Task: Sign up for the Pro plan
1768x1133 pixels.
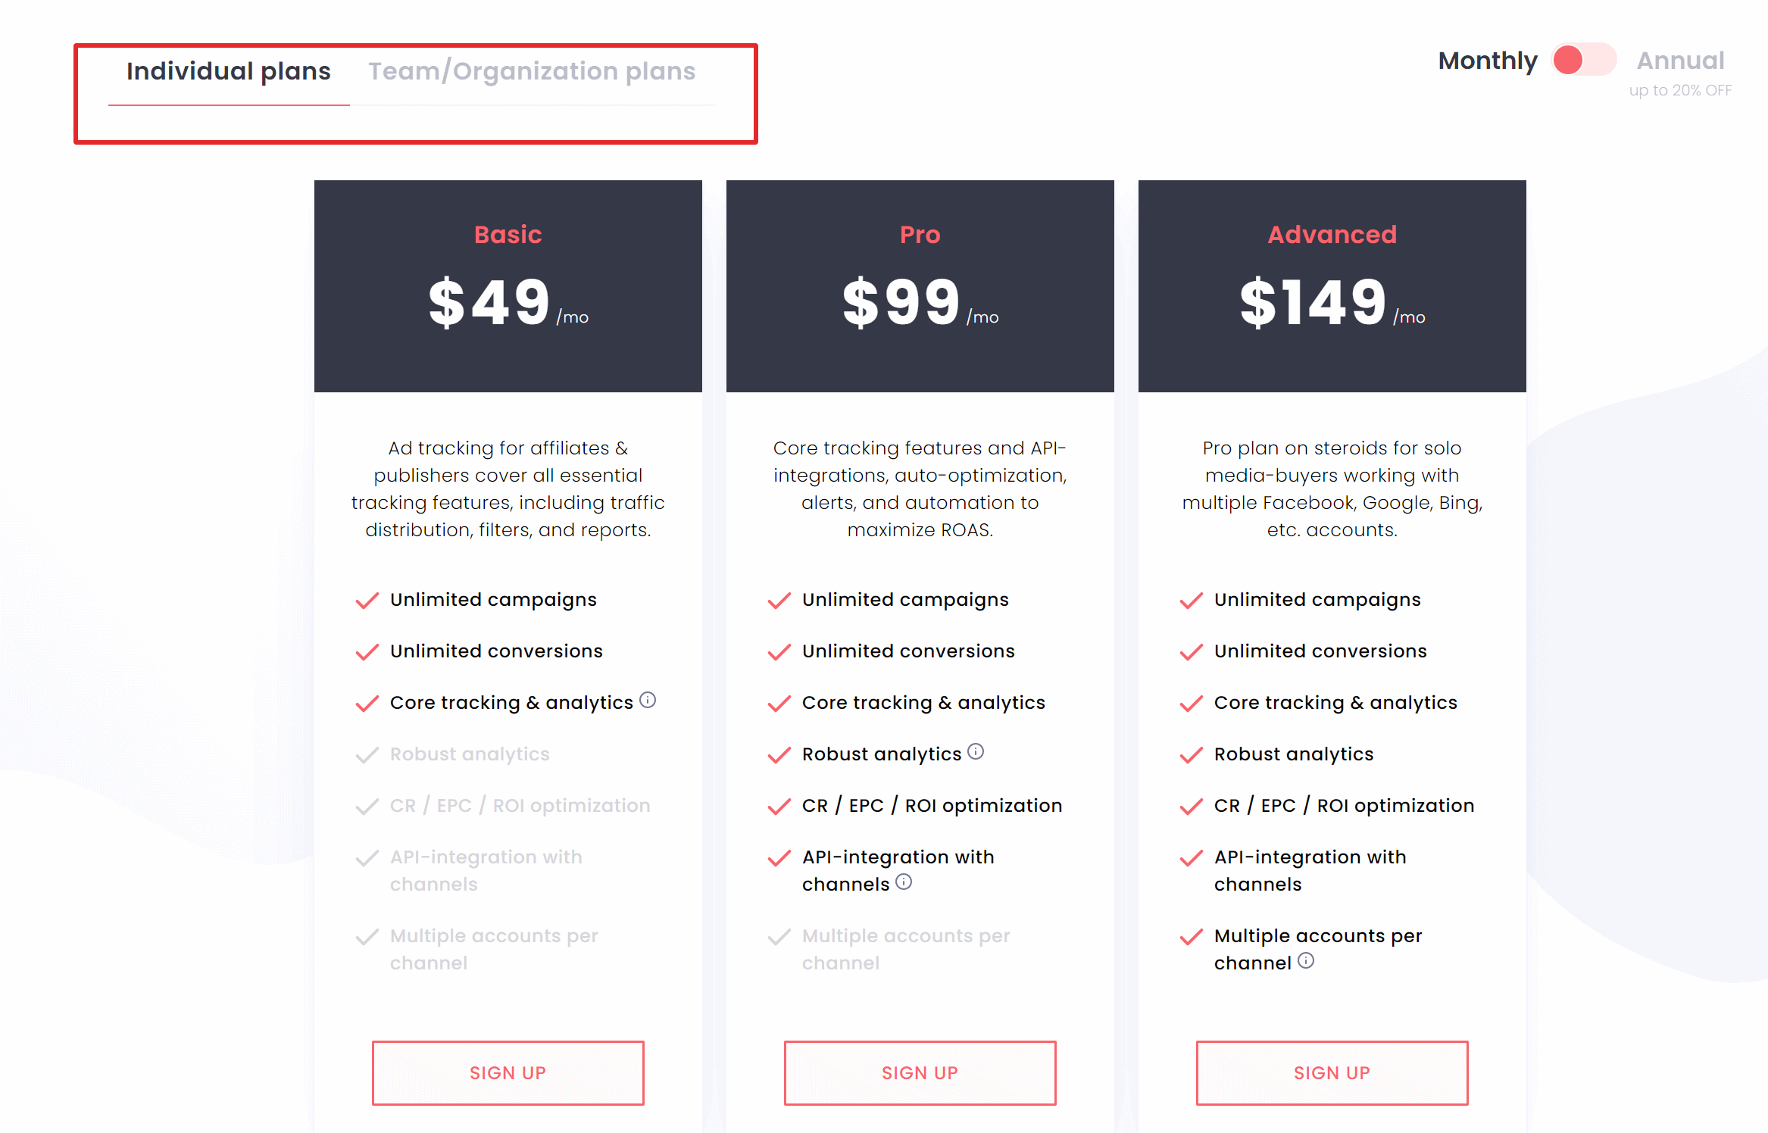Action: (919, 1072)
